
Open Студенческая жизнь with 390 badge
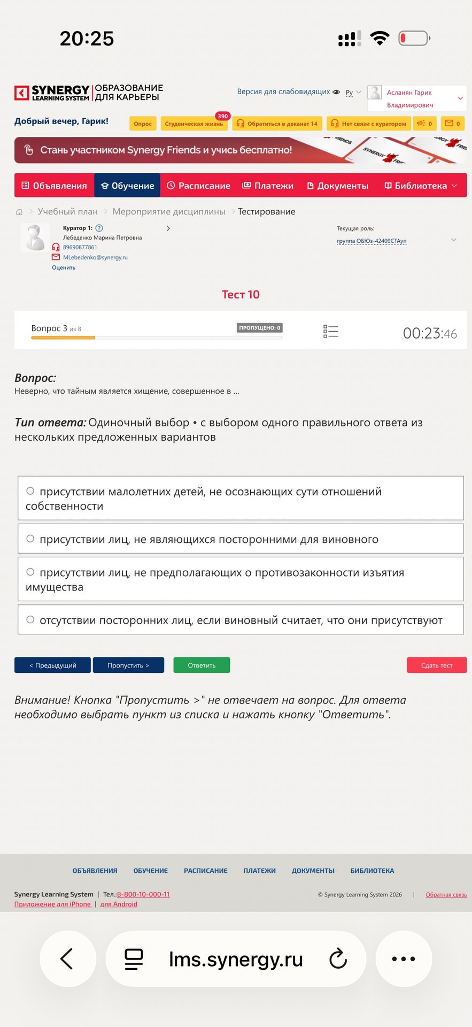coord(194,124)
